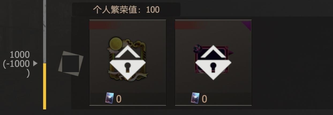Click the rotated square milestone marker
The width and height of the screenshot is (333, 115).
tap(71, 64)
